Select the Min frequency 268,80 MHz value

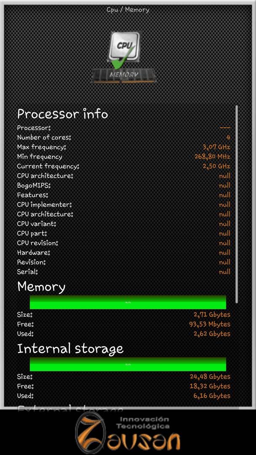click(212, 157)
